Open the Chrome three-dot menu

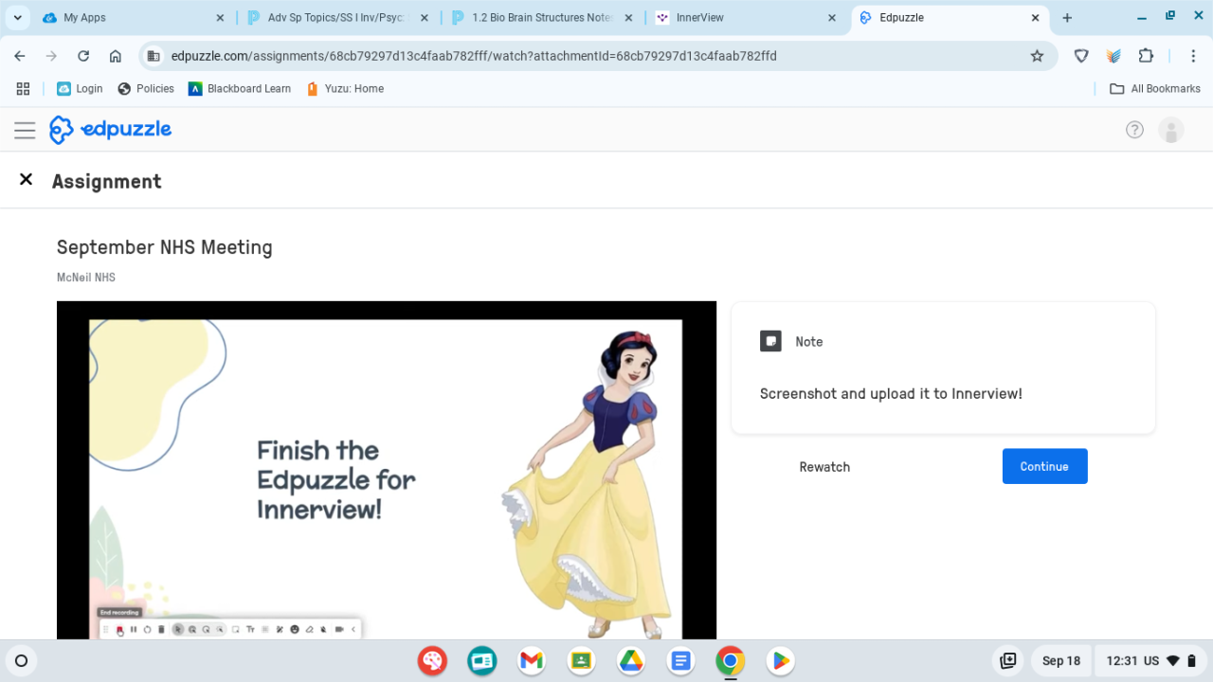click(1193, 56)
